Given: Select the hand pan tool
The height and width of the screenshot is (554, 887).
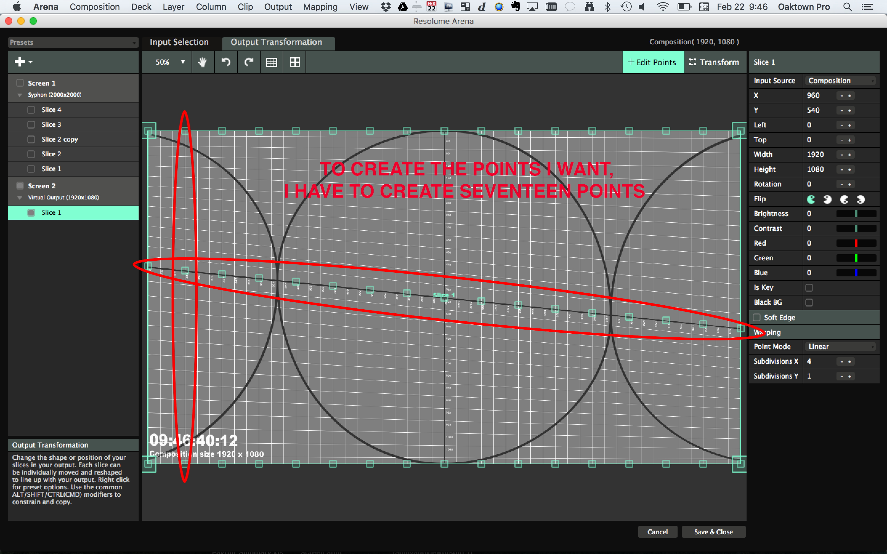Looking at the screenshot, I should (x=202, y=62).
